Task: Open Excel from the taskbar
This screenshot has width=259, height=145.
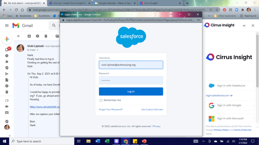Action: point(107,141)
